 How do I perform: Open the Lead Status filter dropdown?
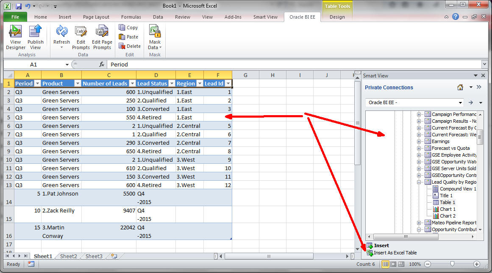click(172, 83)
